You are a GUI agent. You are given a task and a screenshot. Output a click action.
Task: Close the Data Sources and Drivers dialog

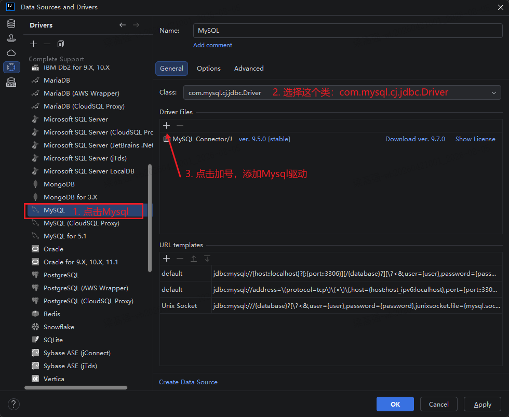[501, 7]
